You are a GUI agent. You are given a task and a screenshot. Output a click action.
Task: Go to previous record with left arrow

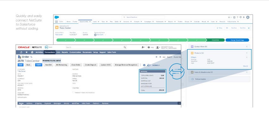pyautogui.click(x=156, y=57)
